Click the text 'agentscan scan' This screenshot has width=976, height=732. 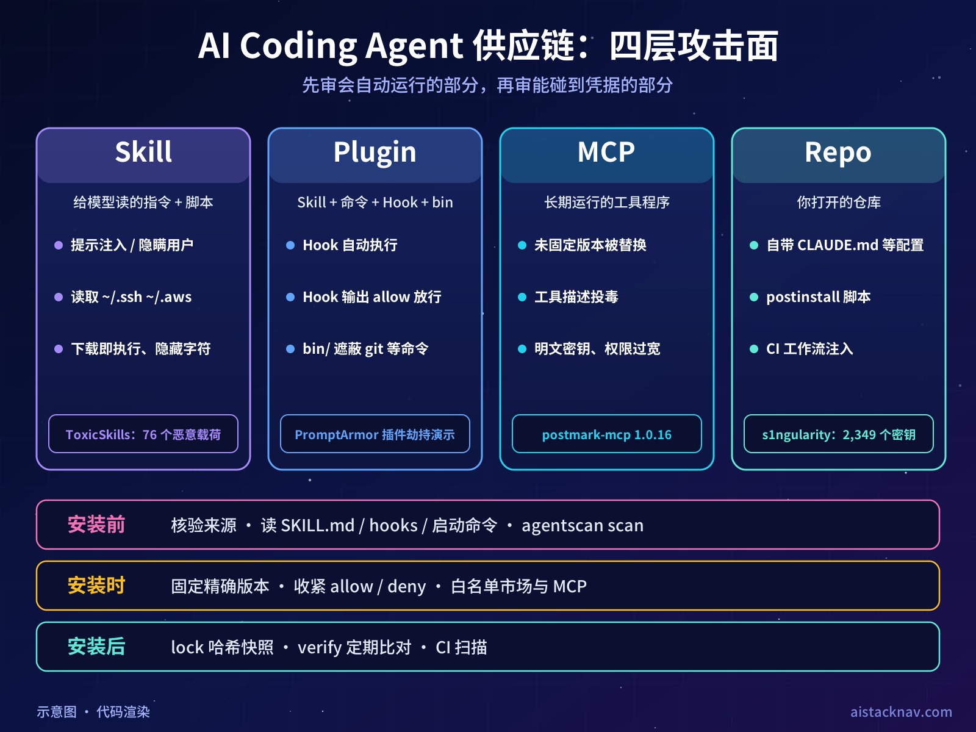(x=583, y=526)
